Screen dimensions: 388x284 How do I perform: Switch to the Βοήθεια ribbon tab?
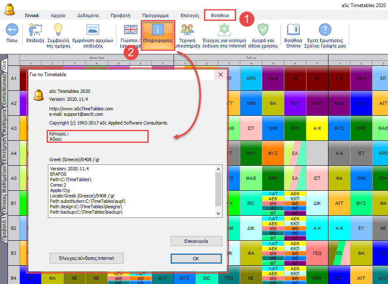point(220,15)
